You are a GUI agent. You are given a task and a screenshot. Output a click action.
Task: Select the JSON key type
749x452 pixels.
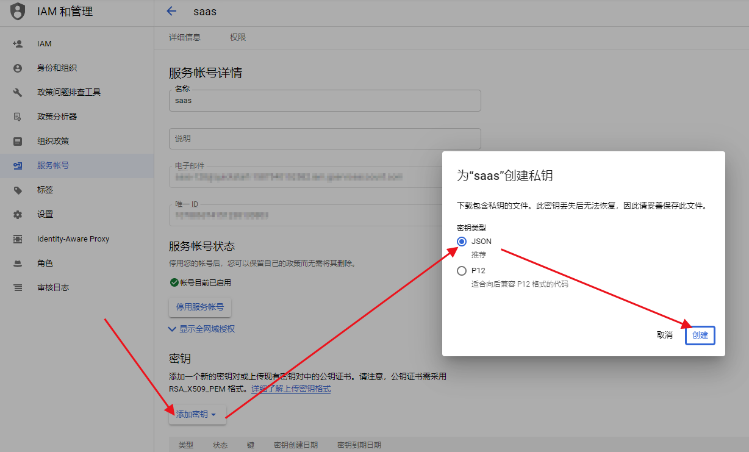click(462, 242)
